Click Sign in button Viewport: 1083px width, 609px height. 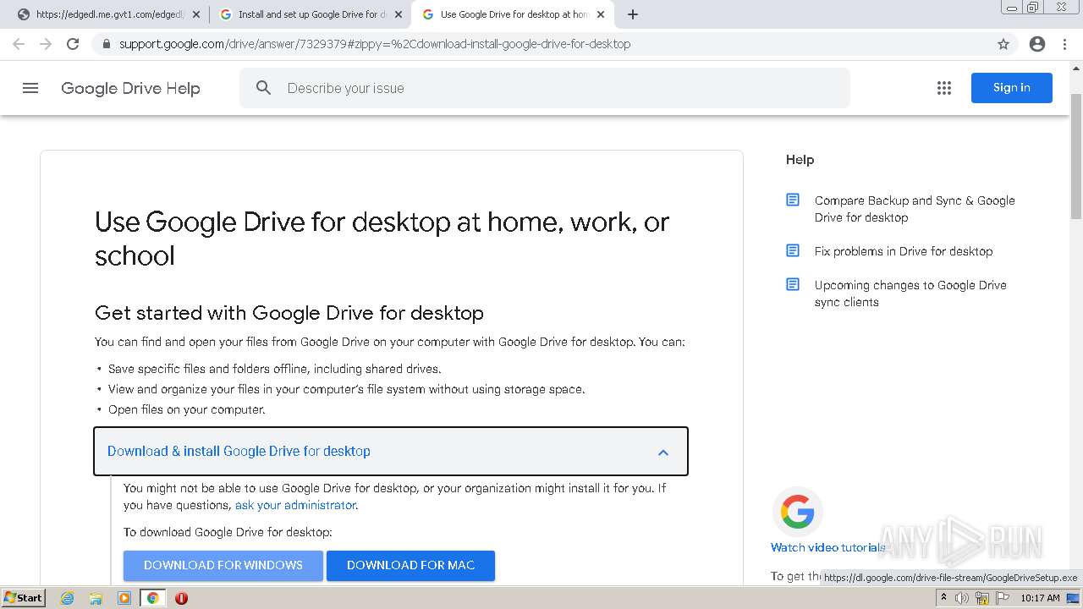(x=1011, y=88)
